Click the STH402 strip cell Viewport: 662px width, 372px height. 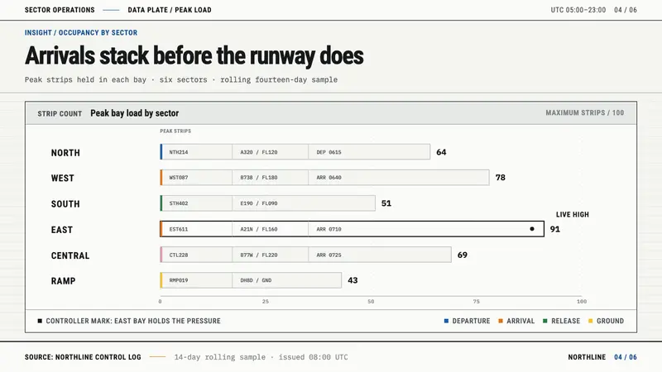tap(197, 203)
